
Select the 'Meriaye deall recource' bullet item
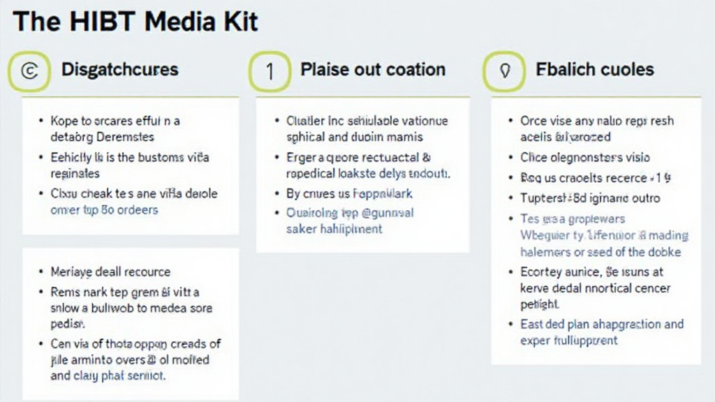(110, 271)
